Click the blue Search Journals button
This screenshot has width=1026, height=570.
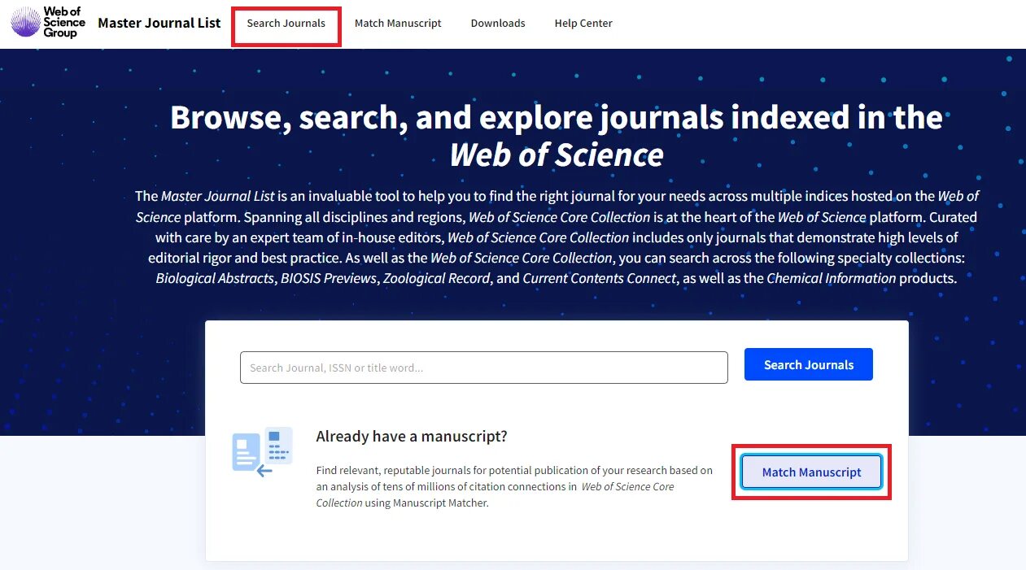click(809, 364)
